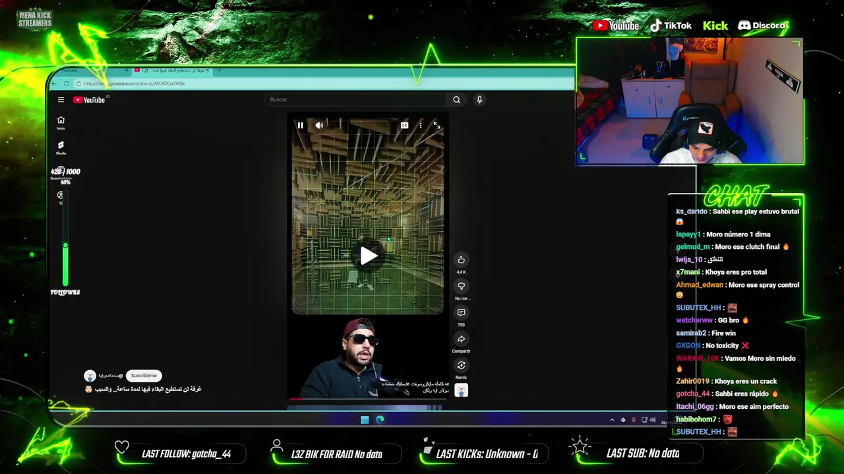Screen dimensions: 844x474
Task: Open the three-dot more options menu
Action: [421, 125]
